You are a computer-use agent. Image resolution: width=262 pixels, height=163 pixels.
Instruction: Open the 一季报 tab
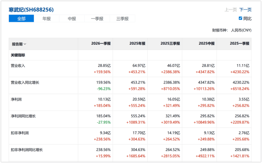click(97, 19)
